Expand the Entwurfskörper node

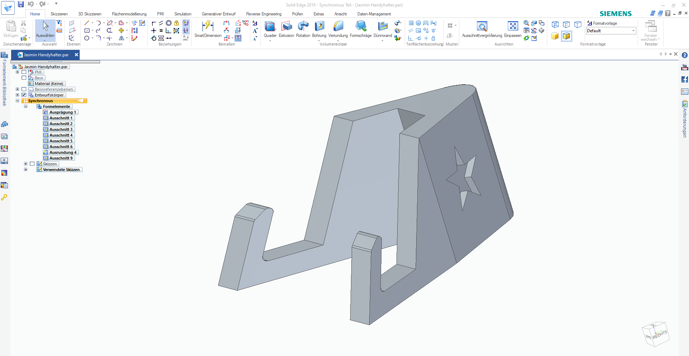click(17, 95)
